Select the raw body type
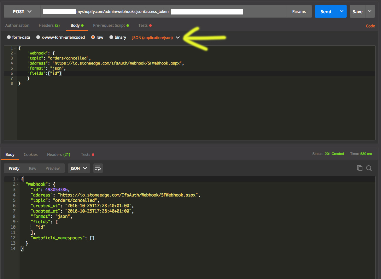 pyautogui.click(x=97, y=37)
